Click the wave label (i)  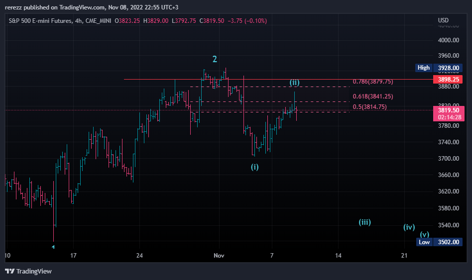pyautogui.click(x=254, y=167)
